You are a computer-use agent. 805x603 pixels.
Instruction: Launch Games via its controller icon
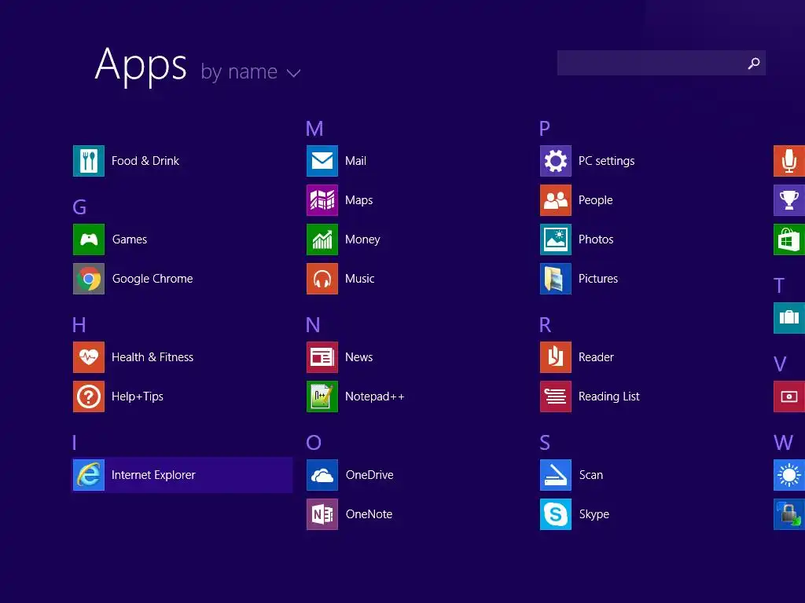[88, 239]
